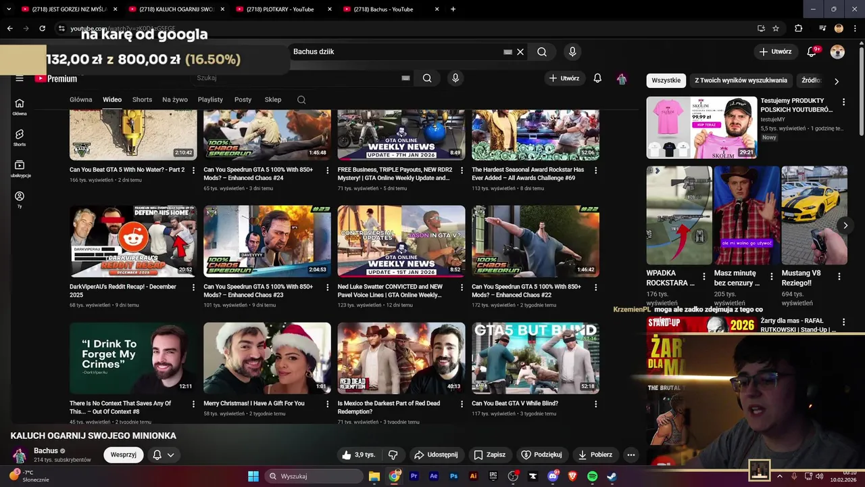Go back with the browser back arrow
The image size is (865, 487).
(9, 28)
